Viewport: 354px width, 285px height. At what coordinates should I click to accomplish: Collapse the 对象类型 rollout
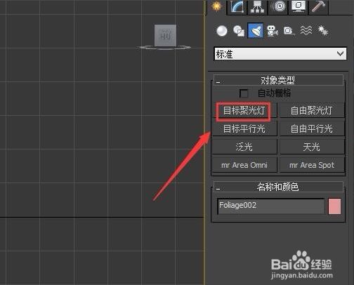pyautogui.click(x=278, y=80)
